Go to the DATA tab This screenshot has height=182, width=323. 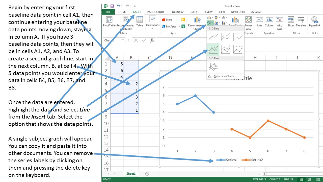click(194, 12)
